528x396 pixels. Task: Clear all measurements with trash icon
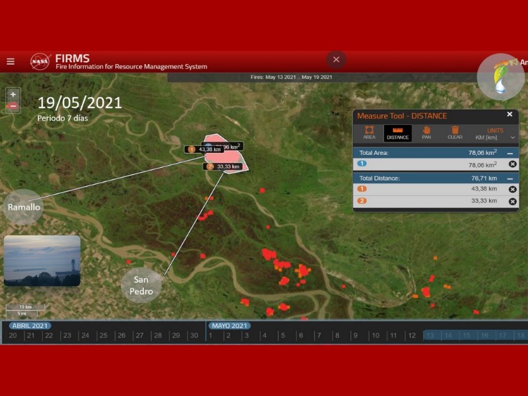pyautogui.click(x=455, y=133)
